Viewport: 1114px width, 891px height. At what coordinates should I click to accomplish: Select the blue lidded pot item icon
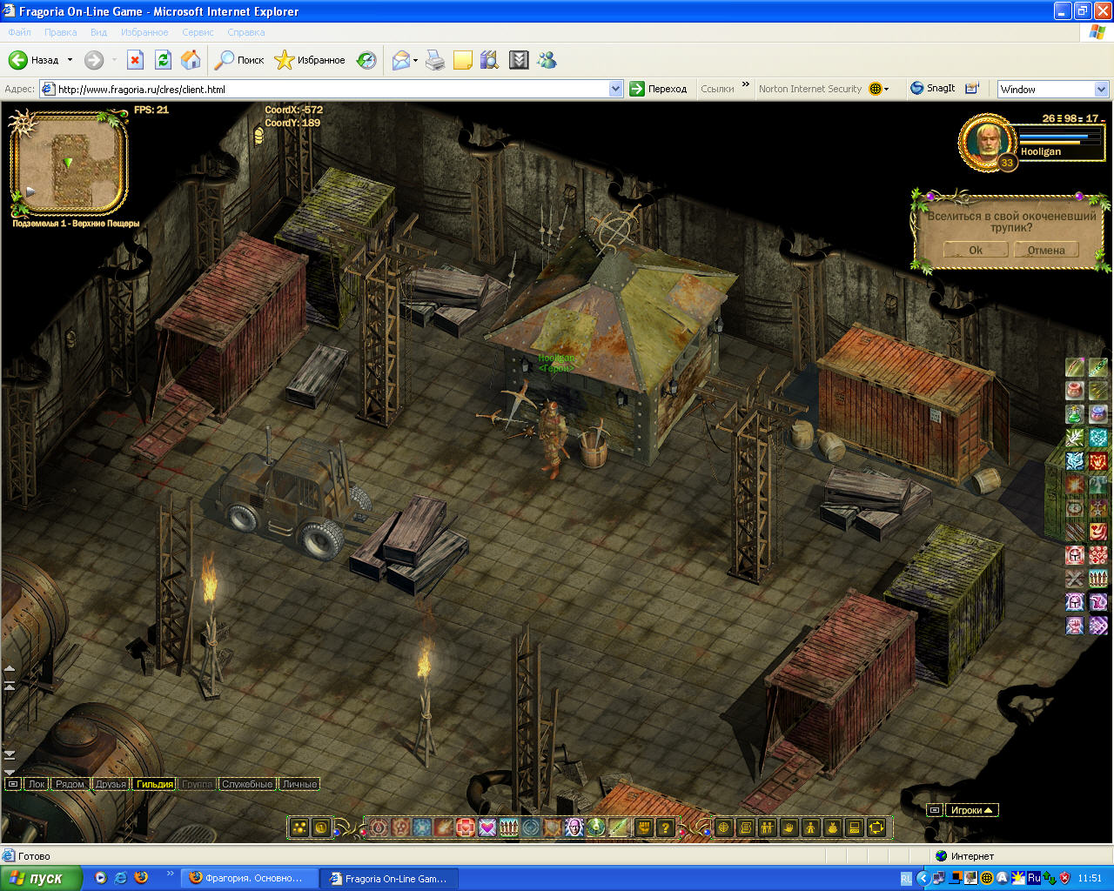coord(1098,414)
